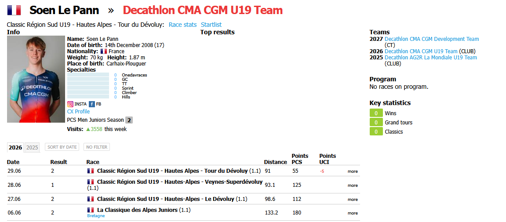This screenshot has width=506, height=222.
Task: Open the Race stats link
Action: pos(182,25)
